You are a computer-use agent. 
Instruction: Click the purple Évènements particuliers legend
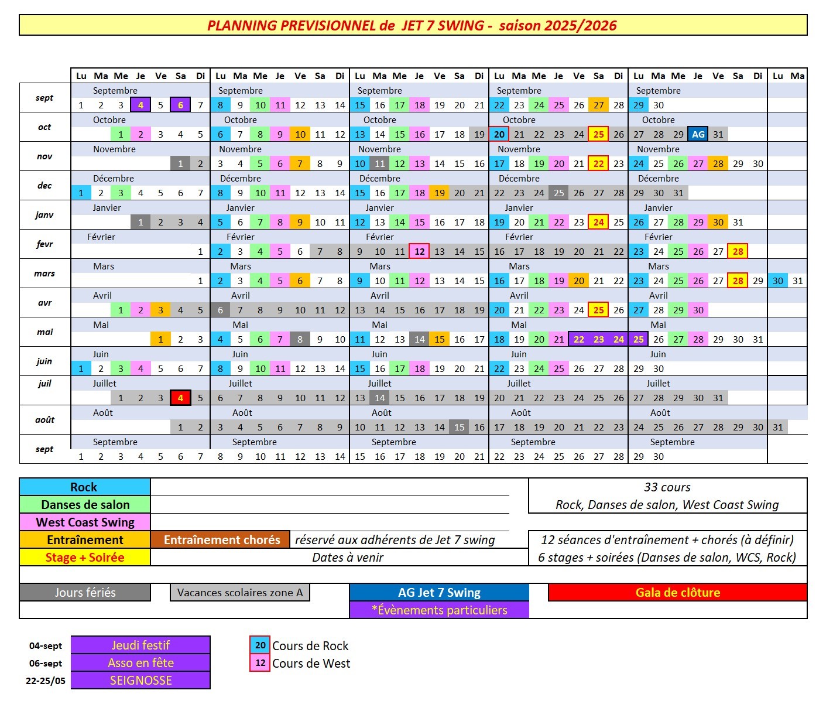point(439,610)
